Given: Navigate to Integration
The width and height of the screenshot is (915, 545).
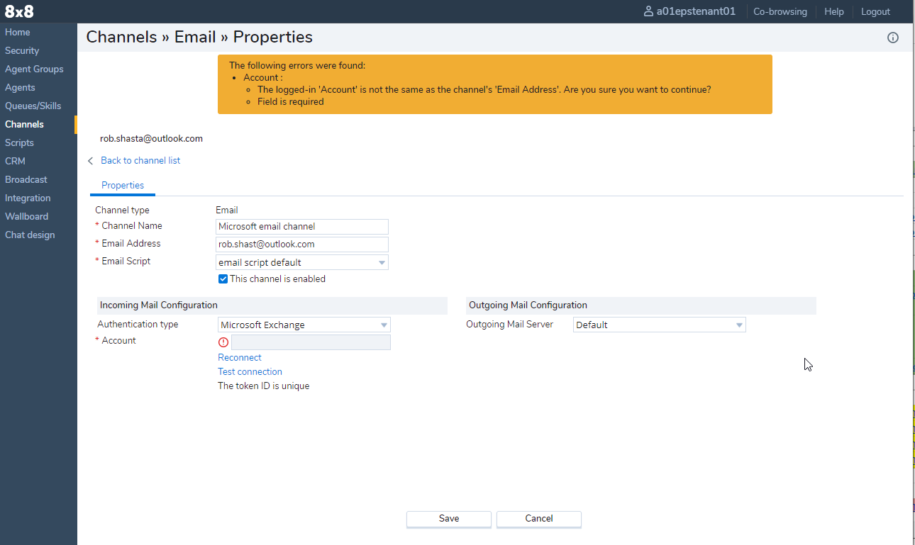Looking at the screenshot, I should click(28, 198).
